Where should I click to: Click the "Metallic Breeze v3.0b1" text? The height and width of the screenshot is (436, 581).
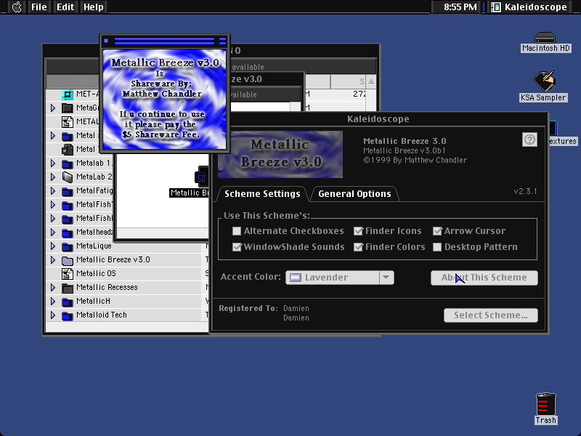coord(405,150)
